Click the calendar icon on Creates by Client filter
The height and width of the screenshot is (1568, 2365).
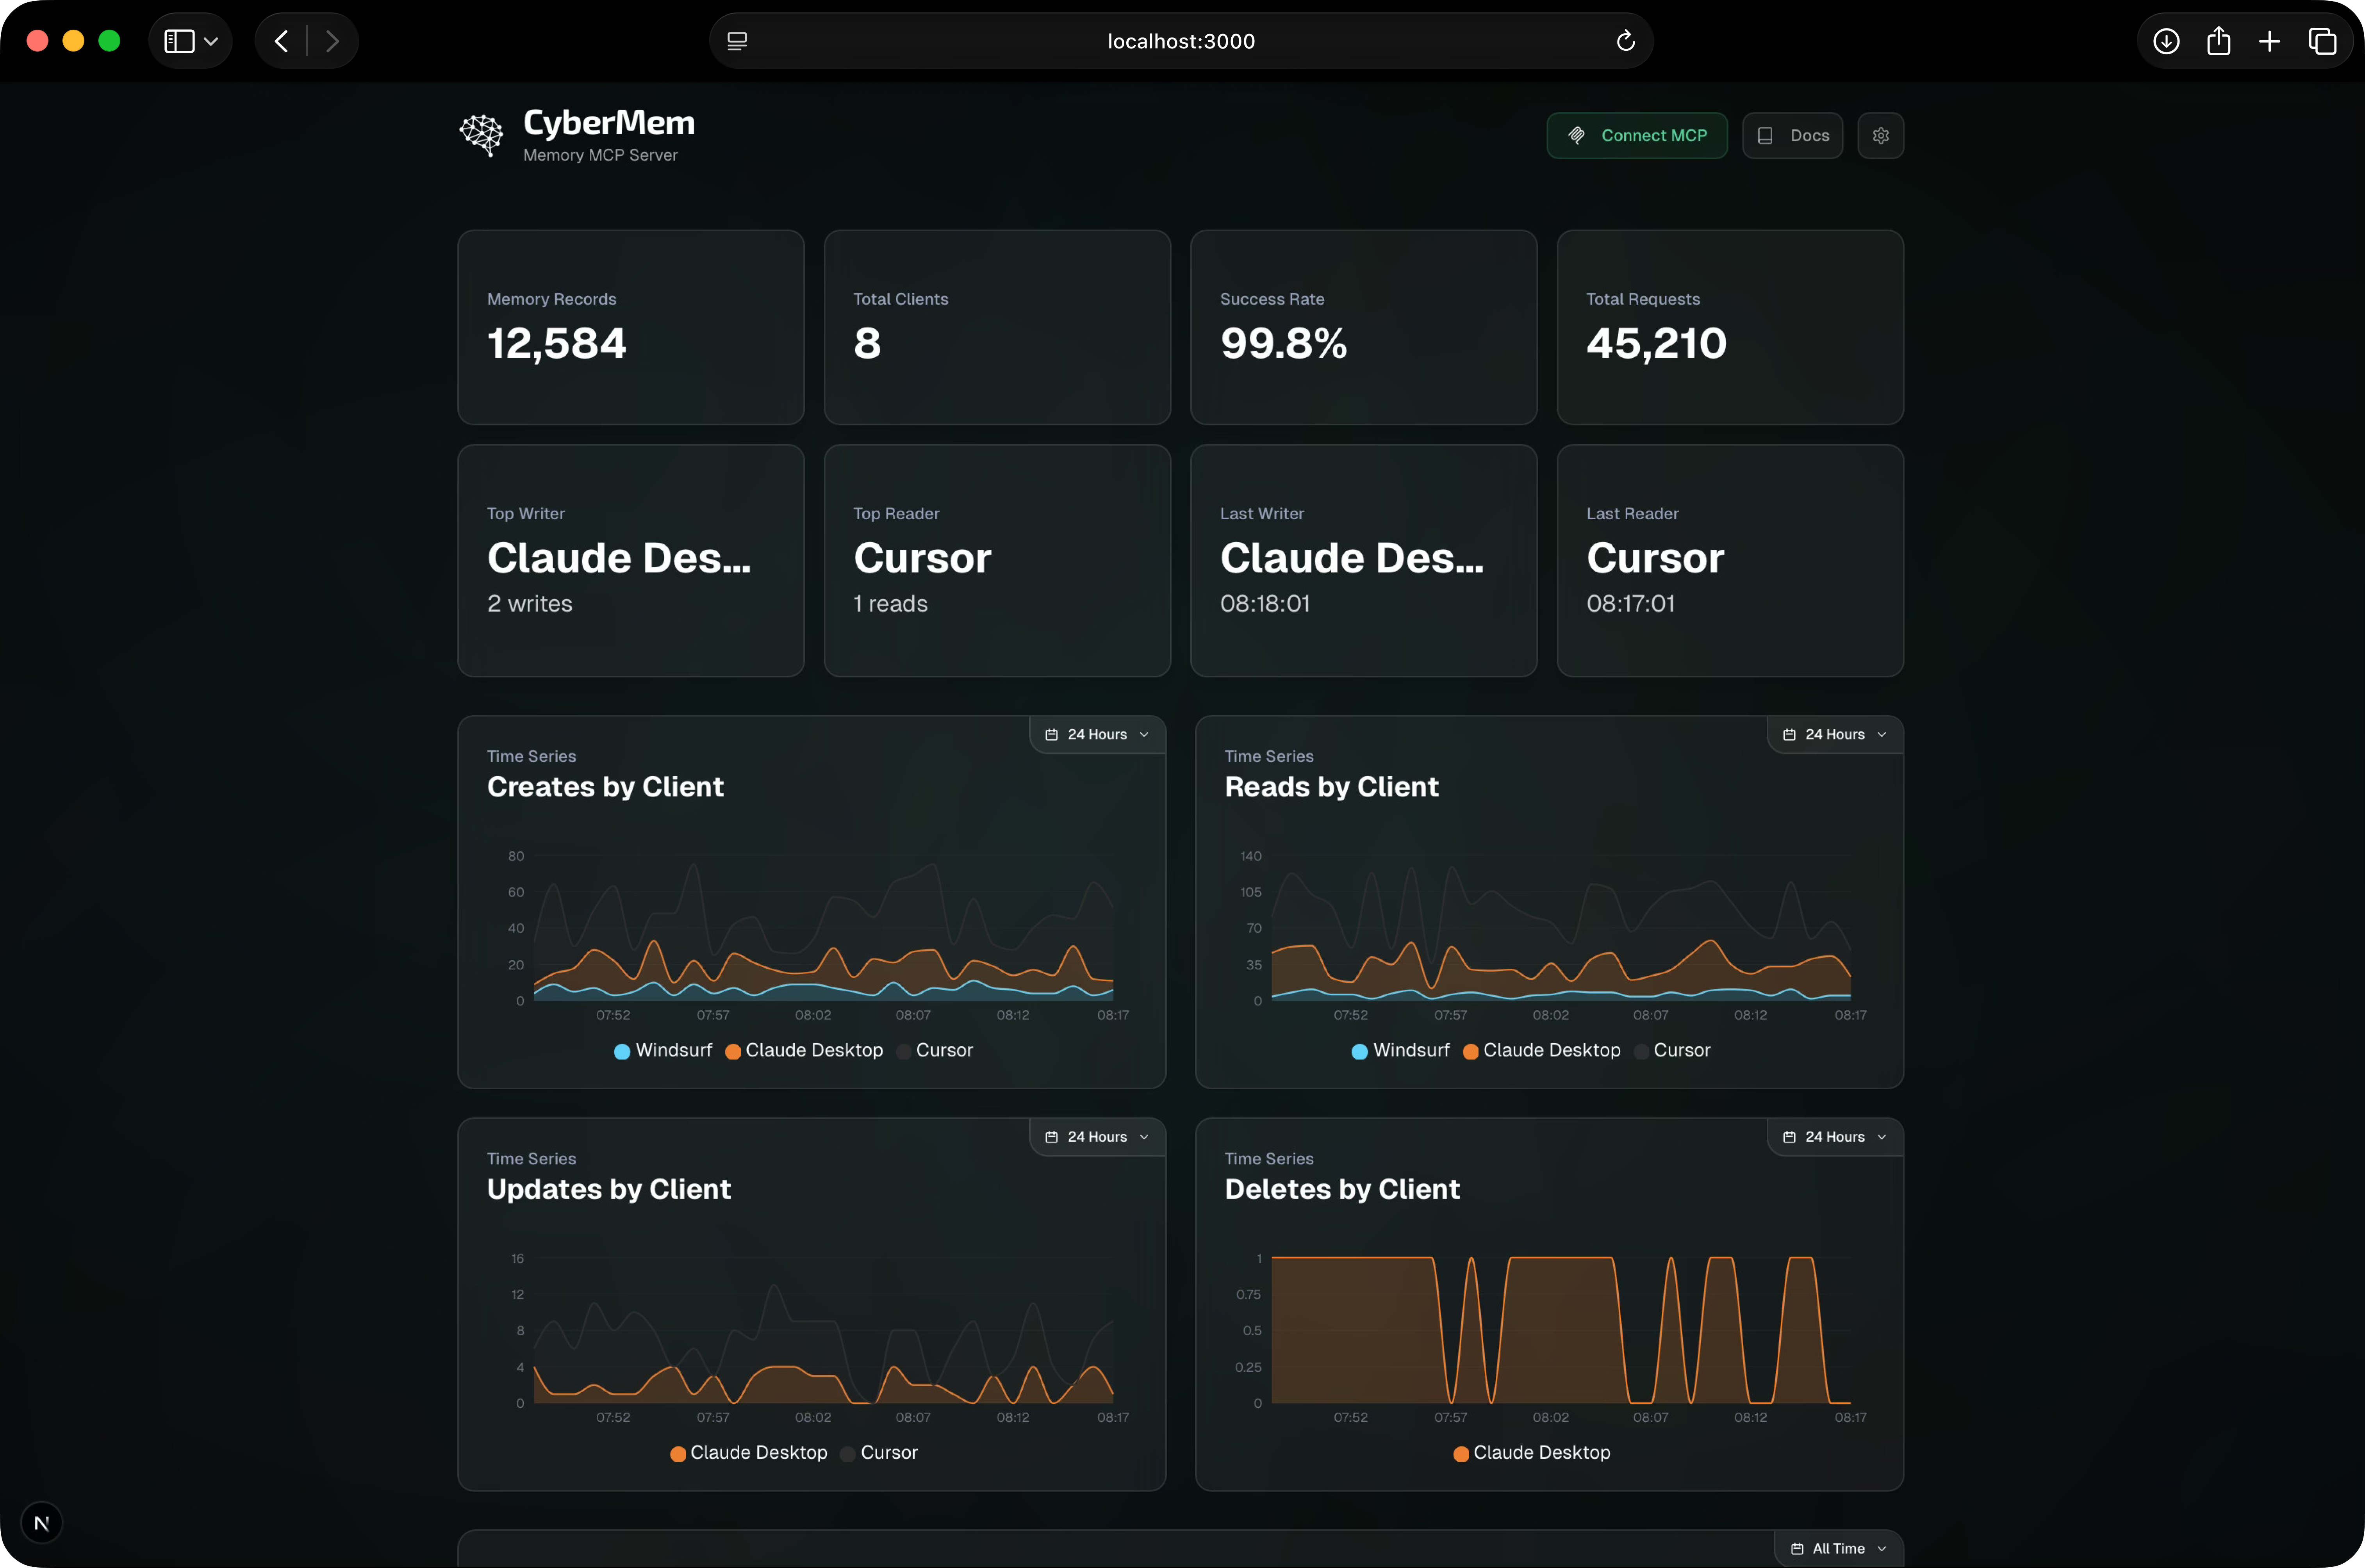(x=1052, y=734)
